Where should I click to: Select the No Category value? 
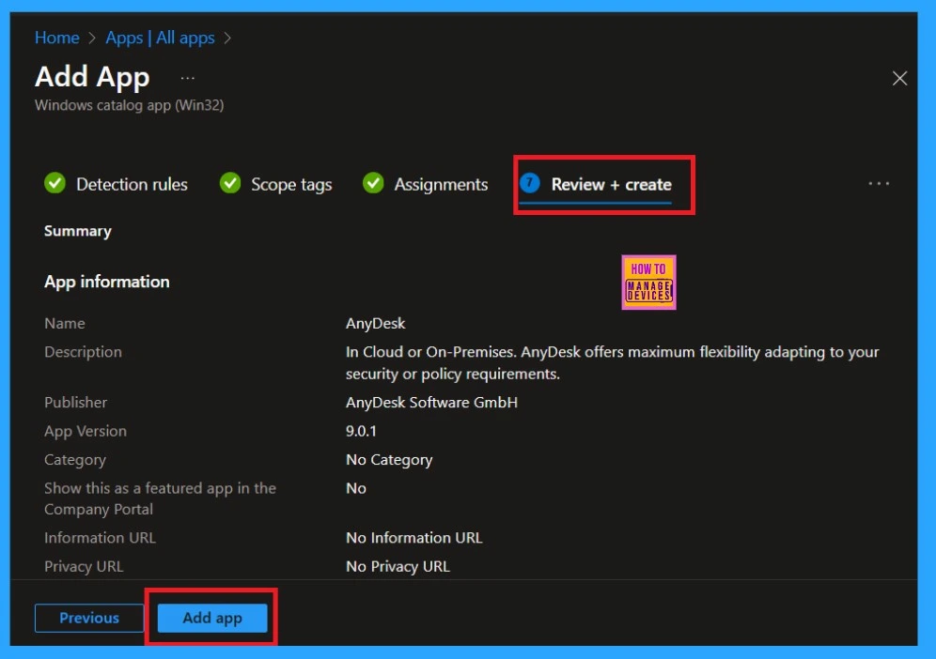(389, 460)
